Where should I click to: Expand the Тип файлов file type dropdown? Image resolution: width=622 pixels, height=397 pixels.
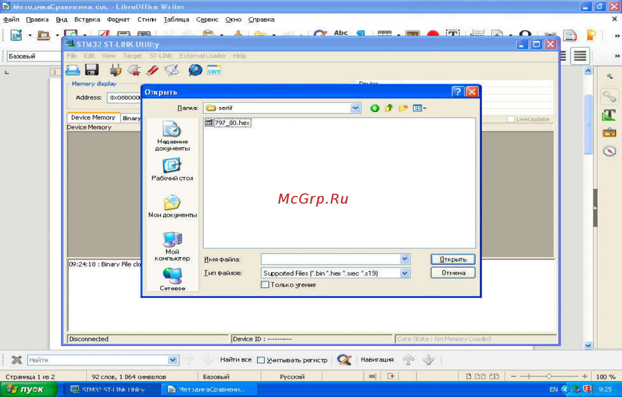[405, 273]
